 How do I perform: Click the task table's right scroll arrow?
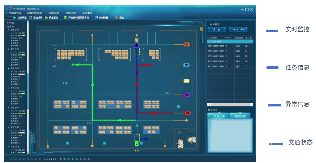click(252, 105)
